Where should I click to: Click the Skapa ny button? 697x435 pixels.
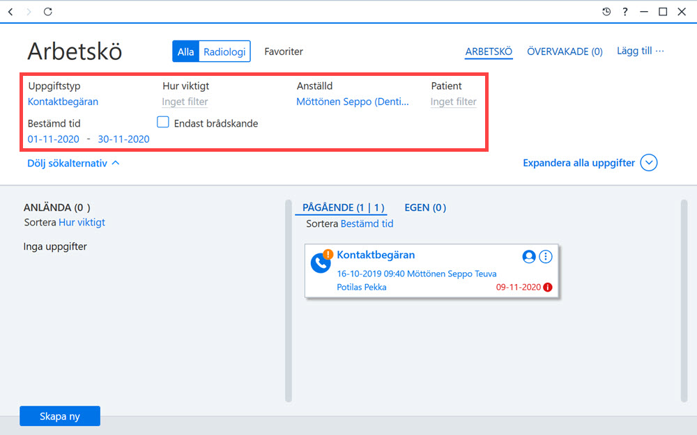[x=60, y=416]
